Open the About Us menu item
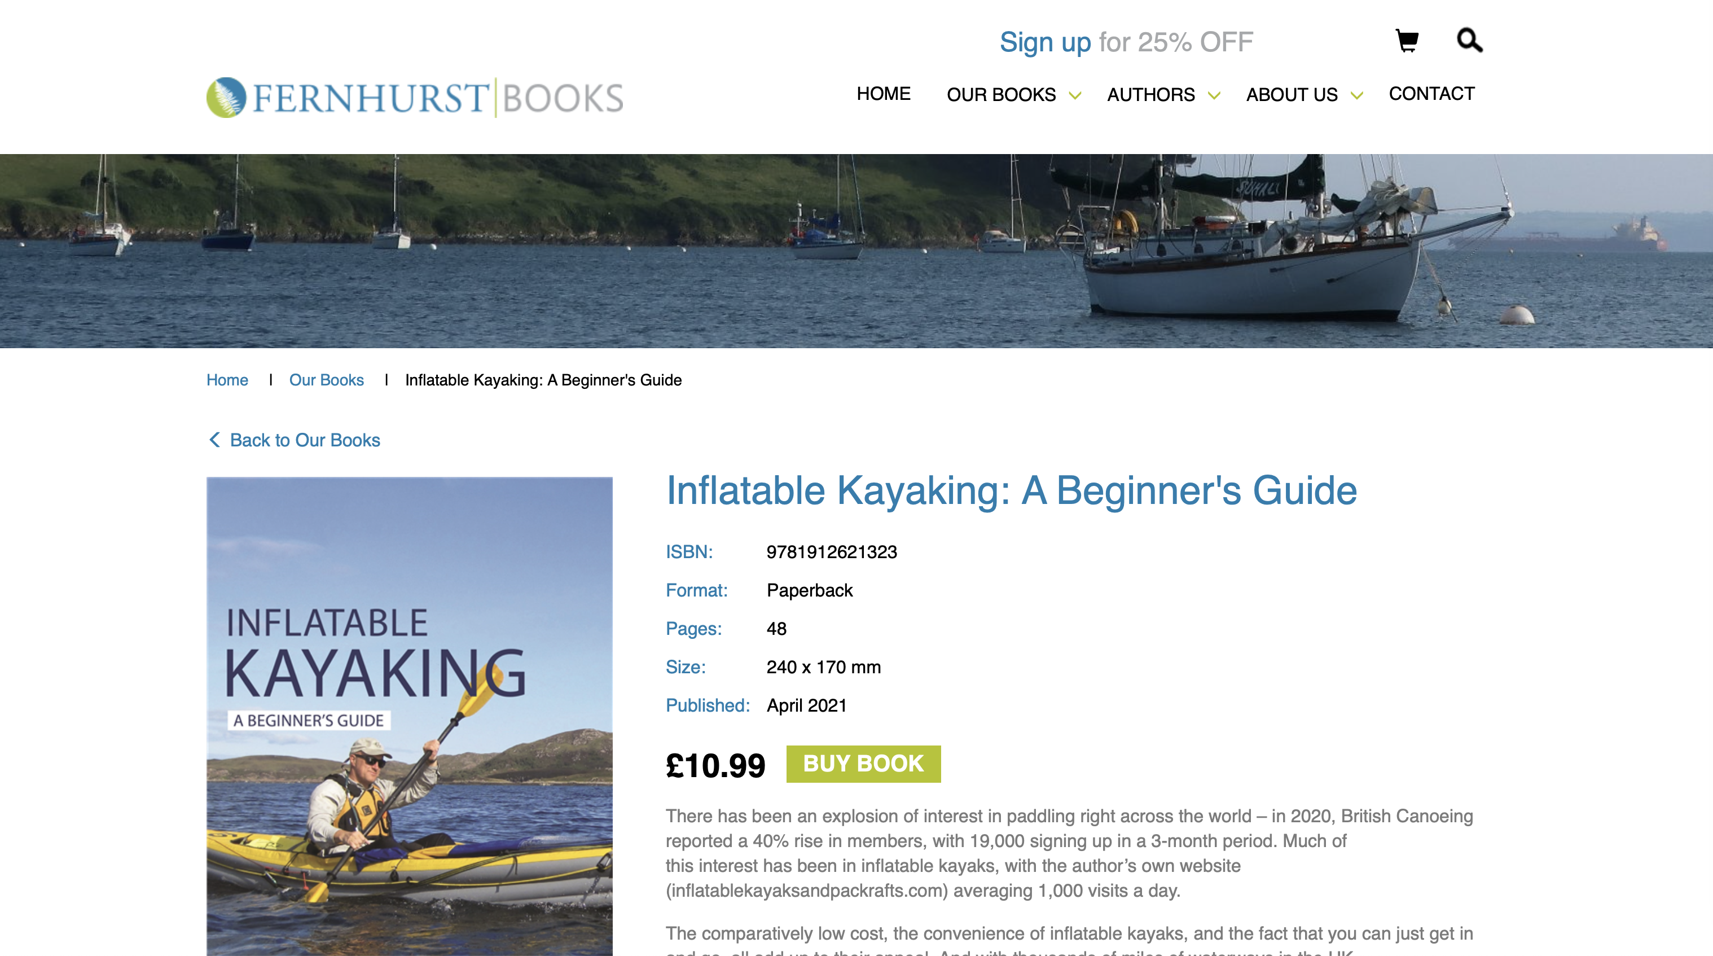This screenshot has width=1713, height=956. (x=1292, y=94)
